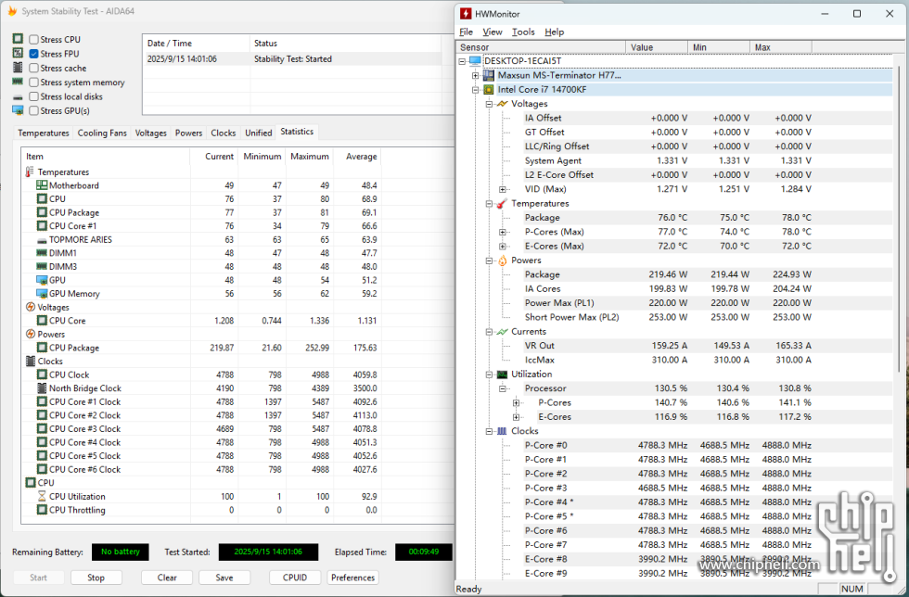Image resolution: width=909 pixels, height=597 pixels.
Task: Tick the Stress system memory checkbox
Action: click(34, 83)
